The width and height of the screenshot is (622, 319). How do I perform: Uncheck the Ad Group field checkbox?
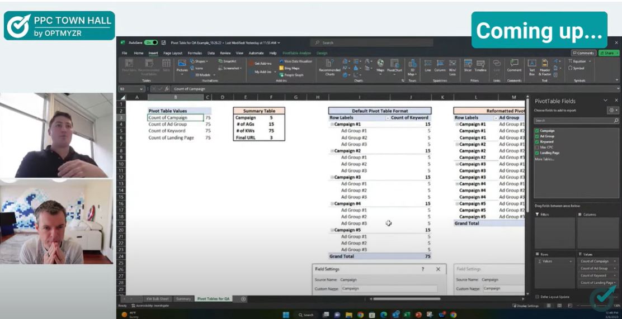pos(537,136)
